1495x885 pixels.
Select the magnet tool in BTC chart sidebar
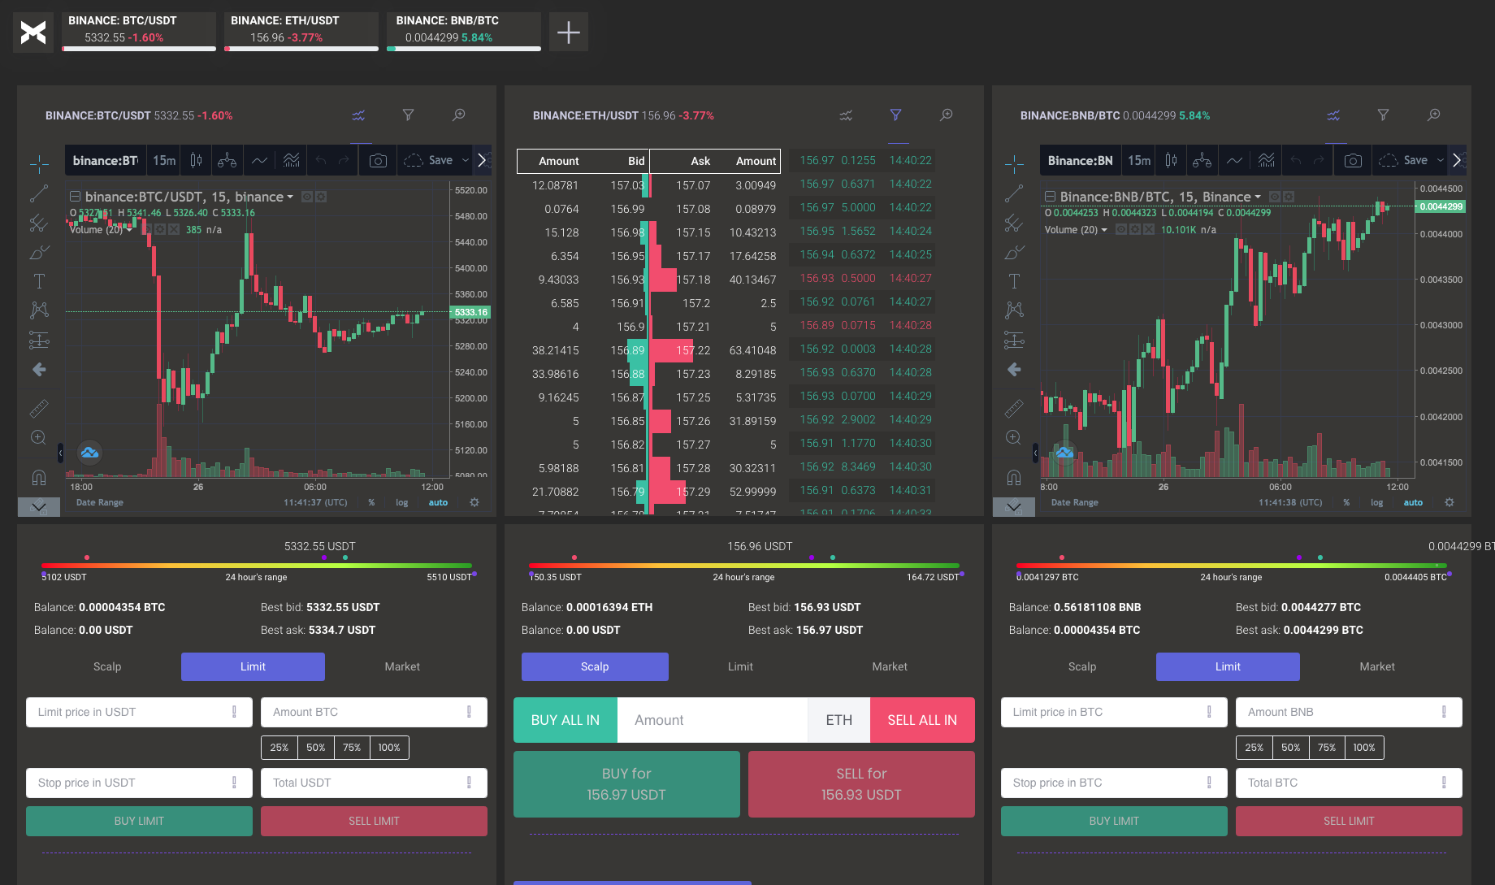tap(39, 477)
